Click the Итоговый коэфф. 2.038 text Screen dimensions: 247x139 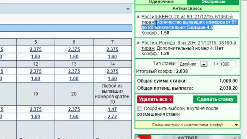pos(162,71)
